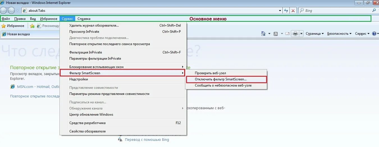
Task: Choose Надстройки menu entry
Action: (123, 79)
